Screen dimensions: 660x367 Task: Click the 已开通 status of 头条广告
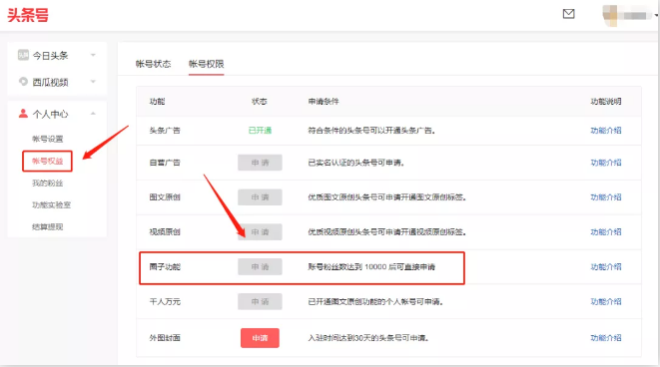(x=260, y=131)
